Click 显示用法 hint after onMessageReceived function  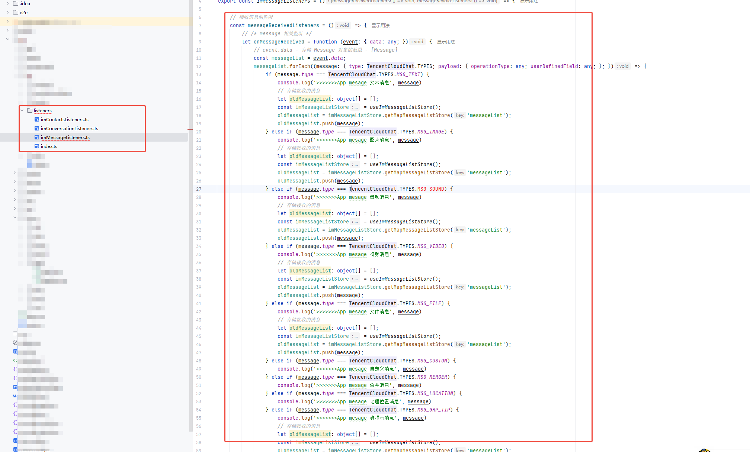pyautogui.click(x=446, y=42)
